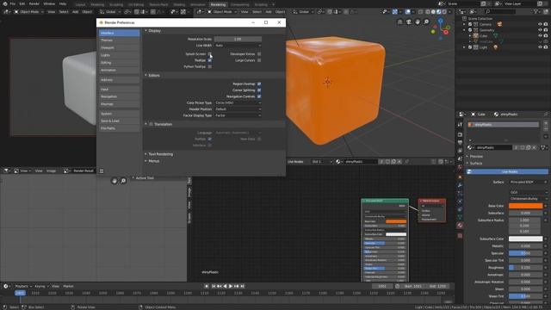Click the outliner search field
The width and height of the screenshot is (551, 310).
pyautogui.click(x=501, y=11)
